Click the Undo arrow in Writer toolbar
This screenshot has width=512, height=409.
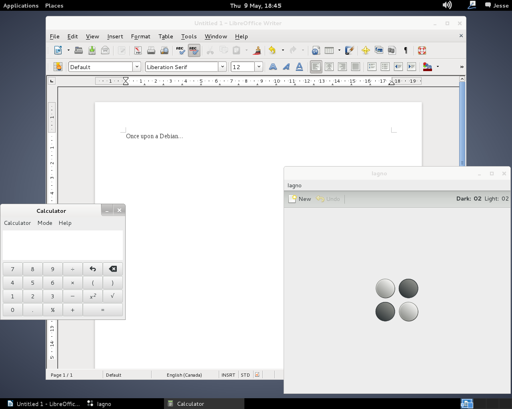[272, 50]
